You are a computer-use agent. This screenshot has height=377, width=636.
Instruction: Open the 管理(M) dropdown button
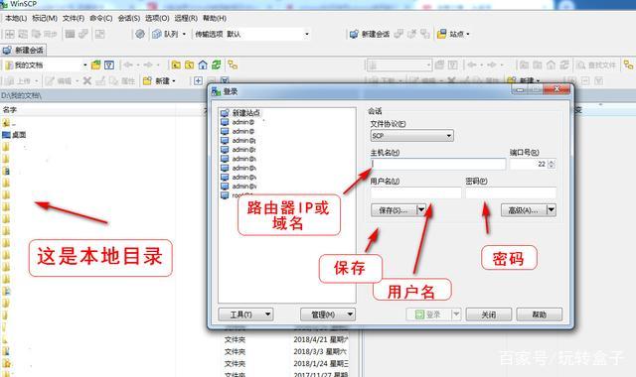328,314
